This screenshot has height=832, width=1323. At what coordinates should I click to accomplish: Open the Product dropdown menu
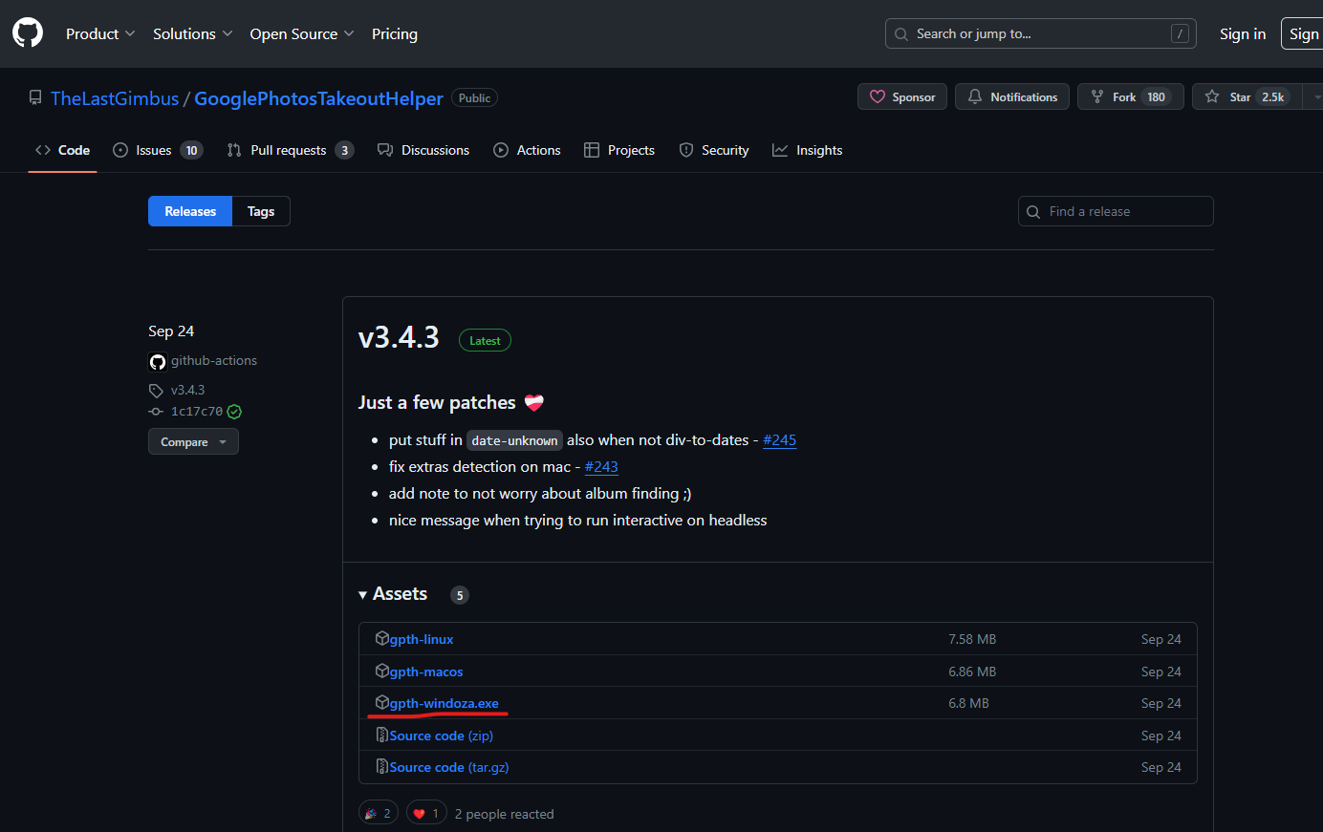(100, 33)
